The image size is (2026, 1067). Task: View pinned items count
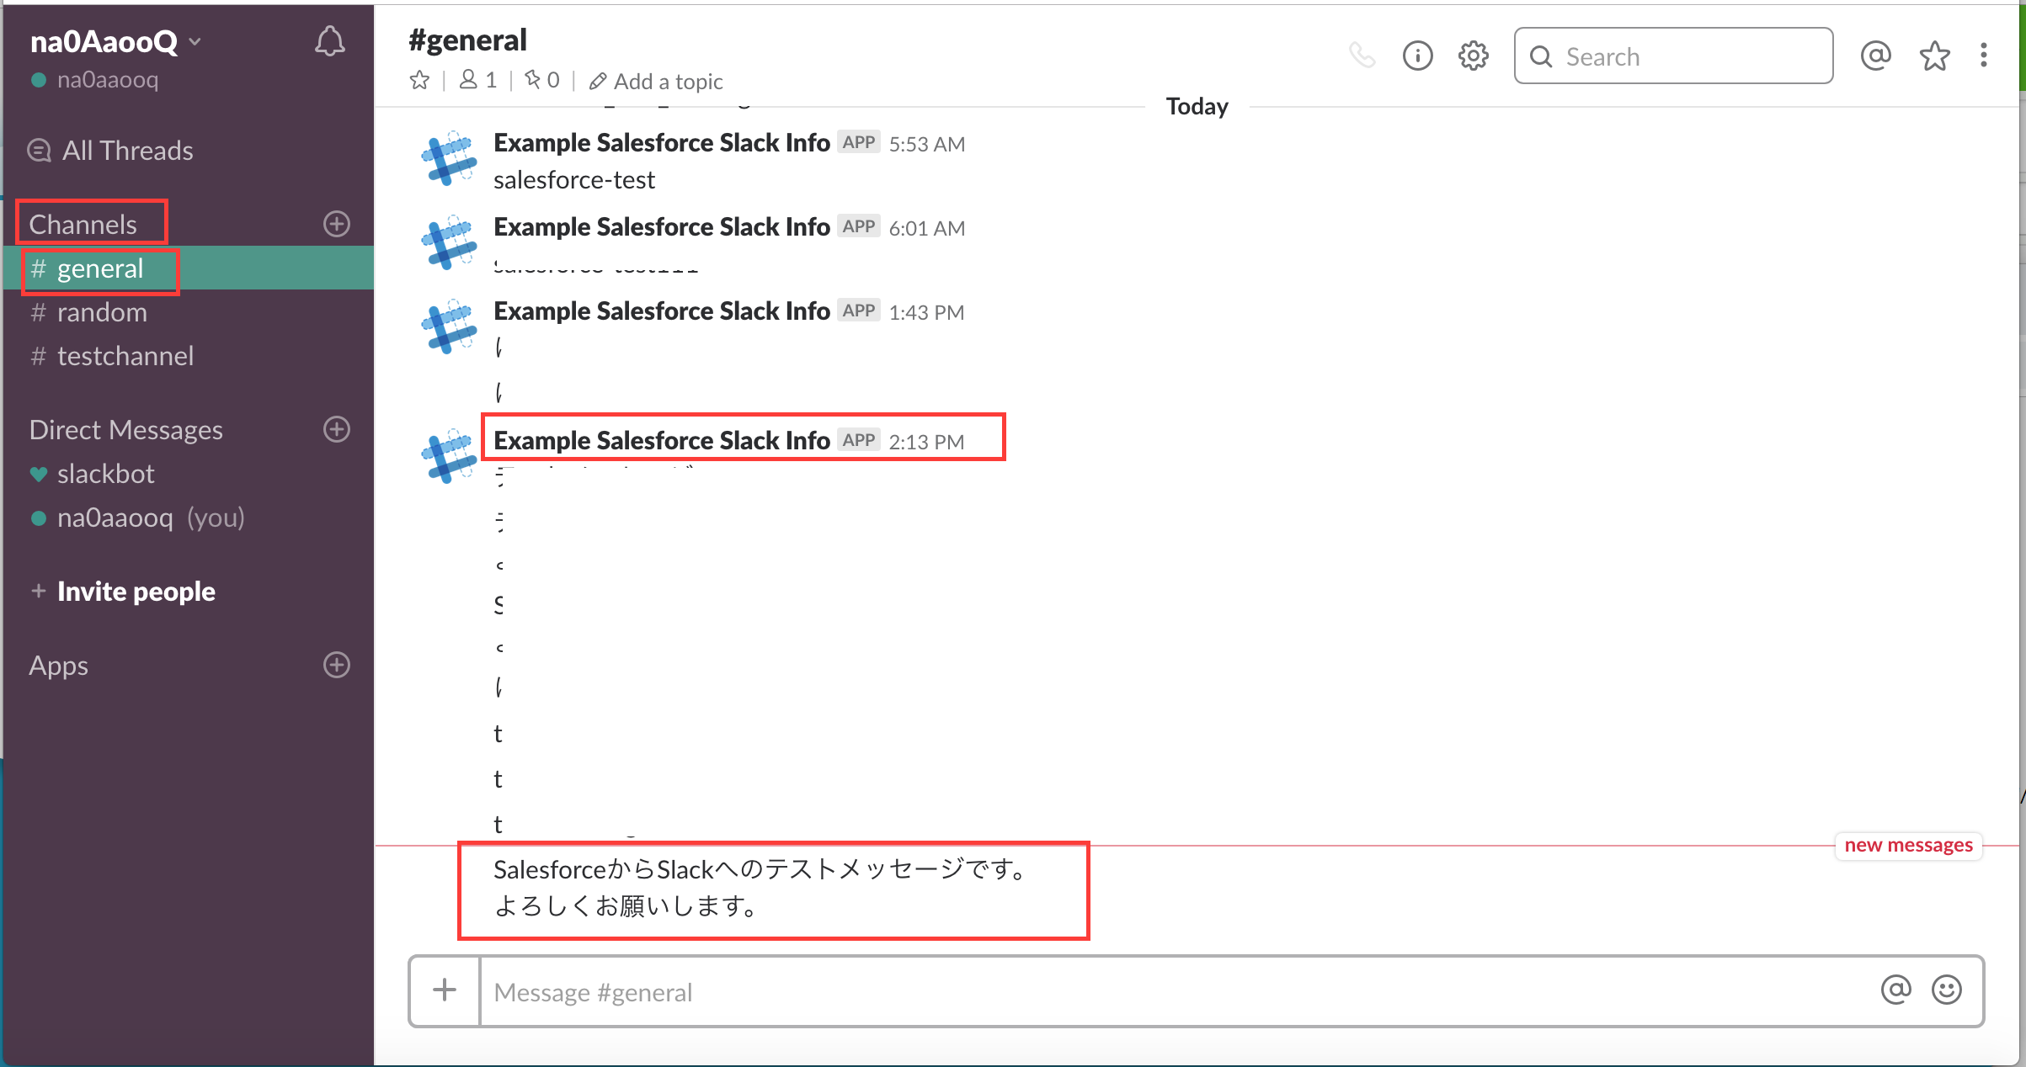click(541, 81)
